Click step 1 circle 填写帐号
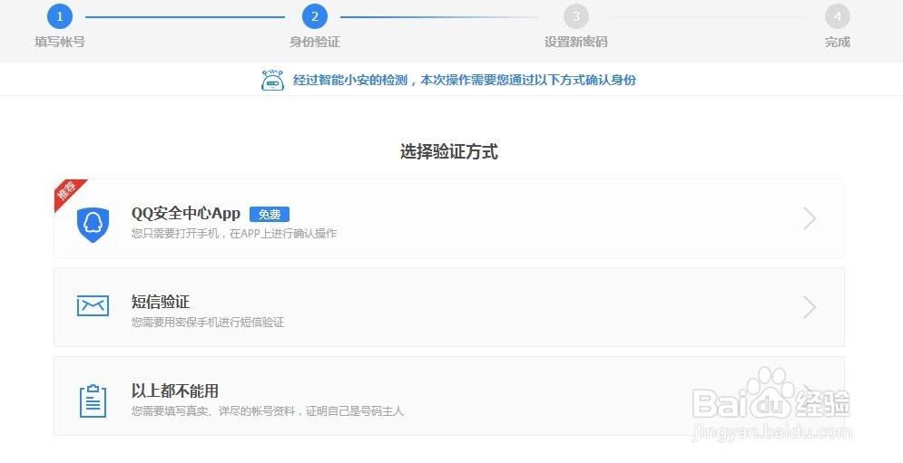The width and height of the screenshot is (903, 463). pyautogui.click(x=60, y=16)
